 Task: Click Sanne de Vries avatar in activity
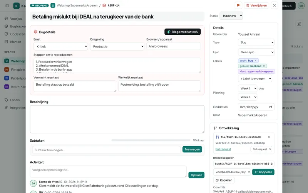click(33, 183)
